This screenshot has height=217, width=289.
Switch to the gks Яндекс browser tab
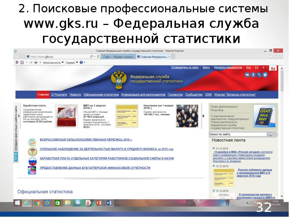[118, 57]
